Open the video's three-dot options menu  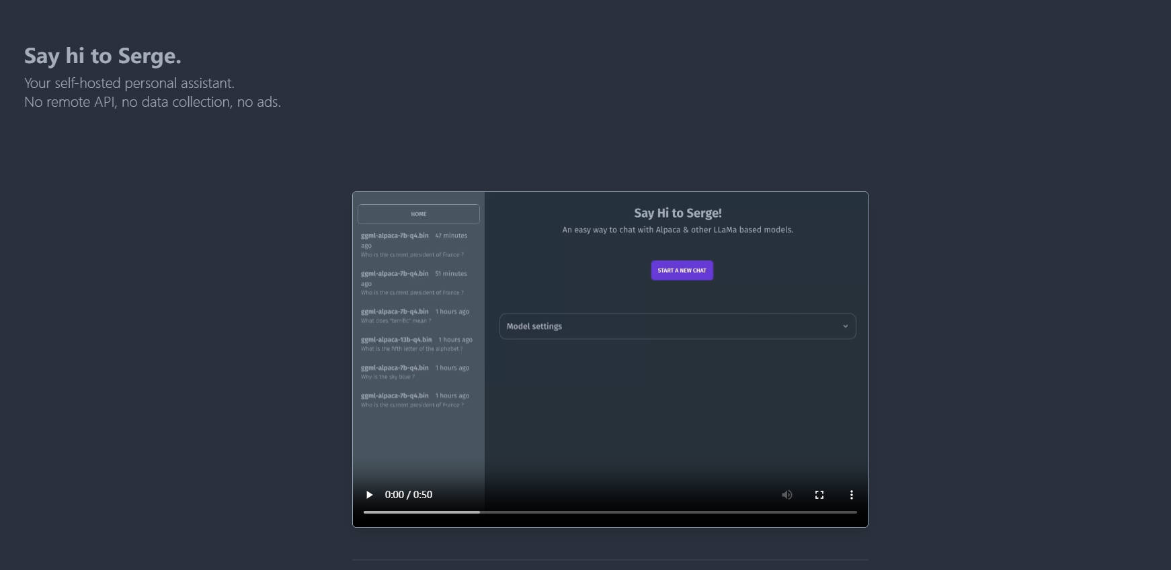tap(851, 495)
